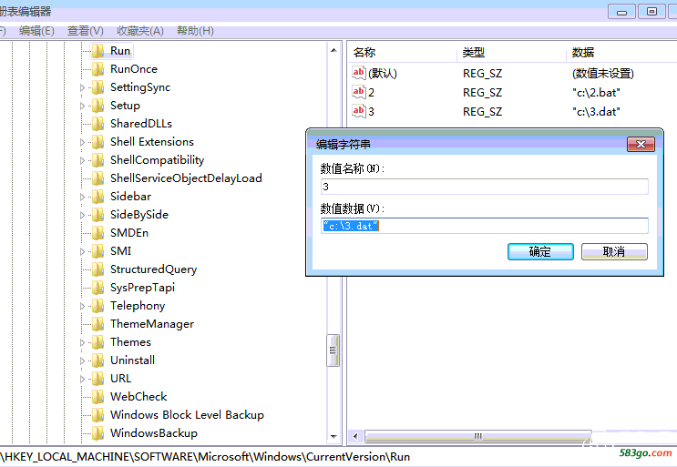This screenshot has width=677, height=467.
Task: Click the string icon for value 3
Action: point(359,111)
